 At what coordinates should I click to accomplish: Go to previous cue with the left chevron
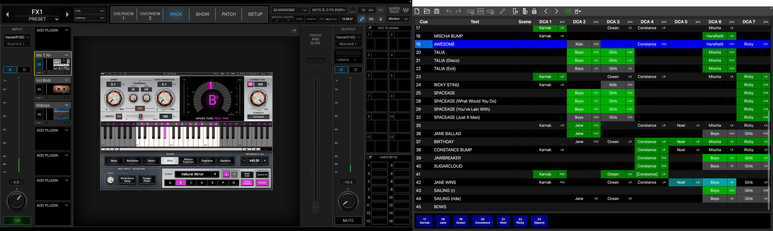[x=546, y=11]
